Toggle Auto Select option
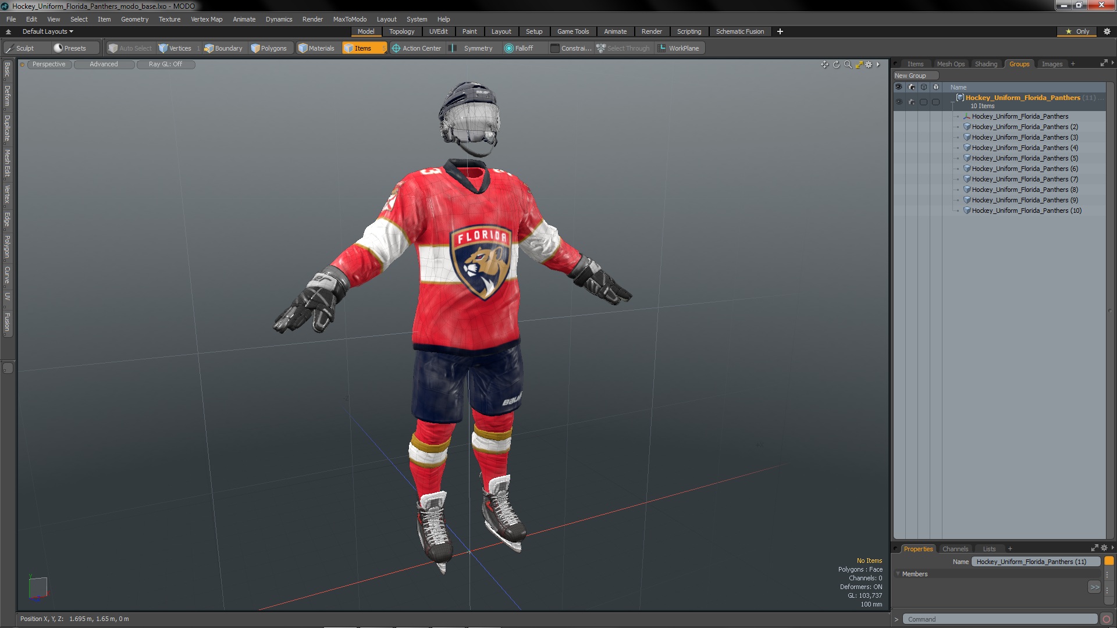Viewport: 1117px width, 628px height. click(x=130, y=48)
